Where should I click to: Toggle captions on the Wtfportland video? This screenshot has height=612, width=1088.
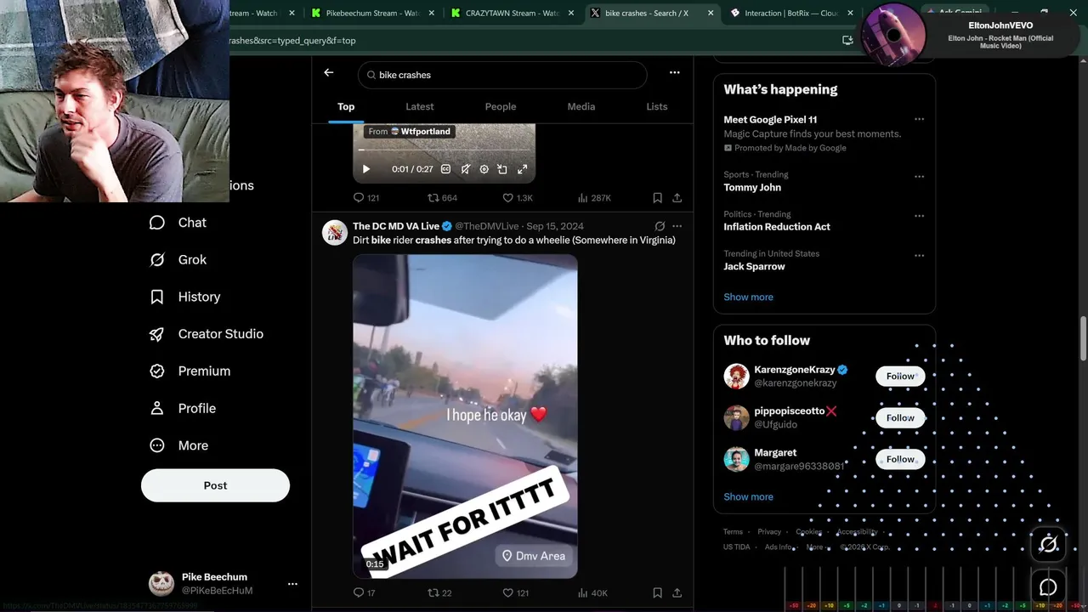click(x=445, y=169)
